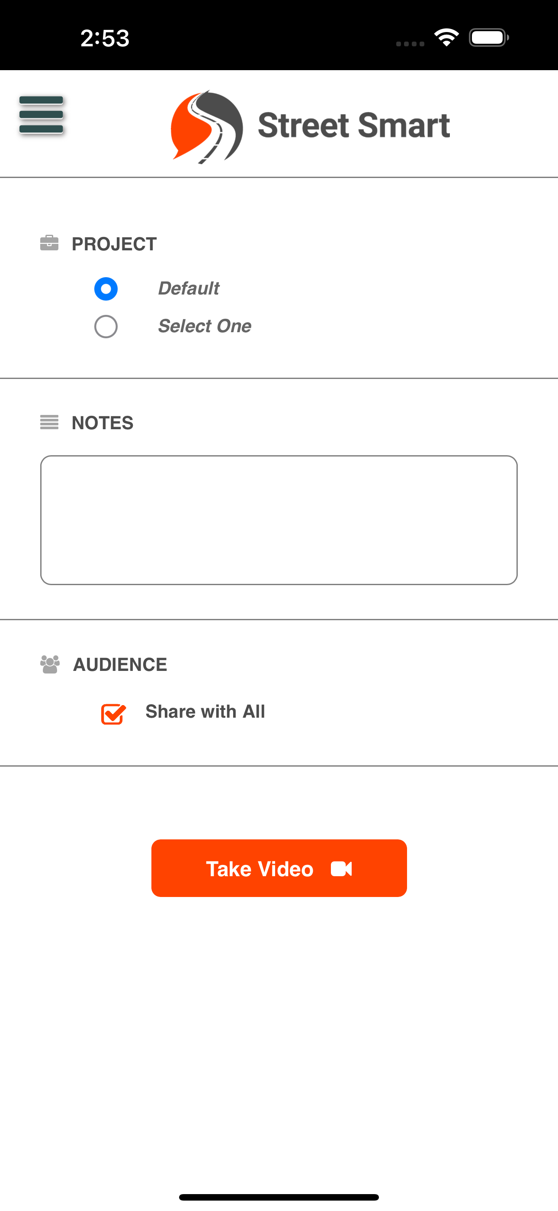Click the Project briefcase icon

[49, 243]
